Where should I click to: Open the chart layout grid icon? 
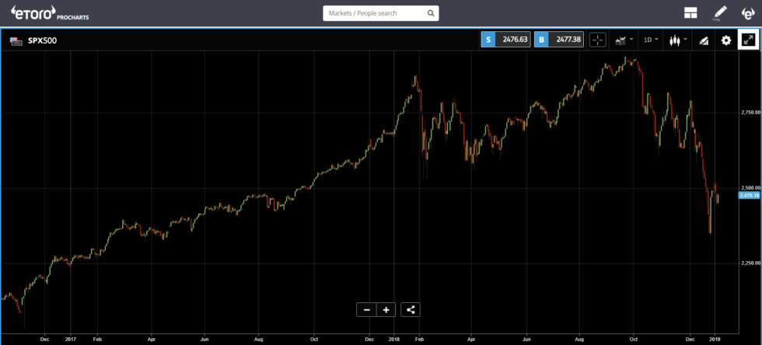tap(690, 13)
